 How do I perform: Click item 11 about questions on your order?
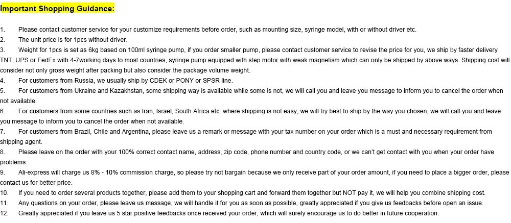click(242, 203)
